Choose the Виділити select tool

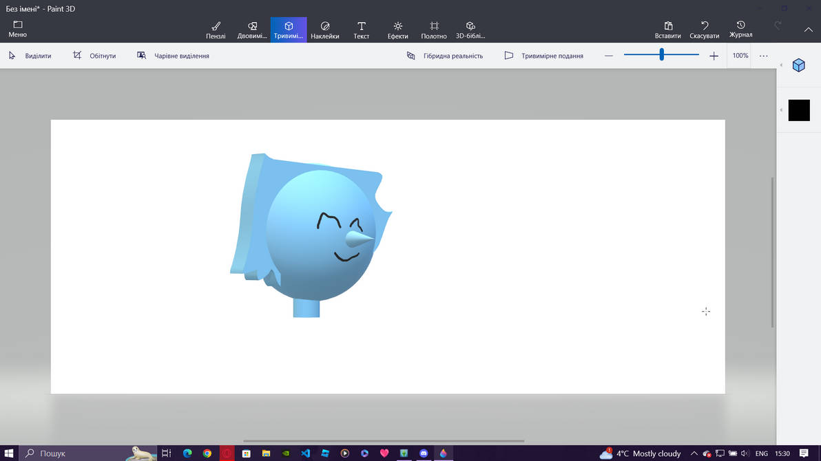30,56
